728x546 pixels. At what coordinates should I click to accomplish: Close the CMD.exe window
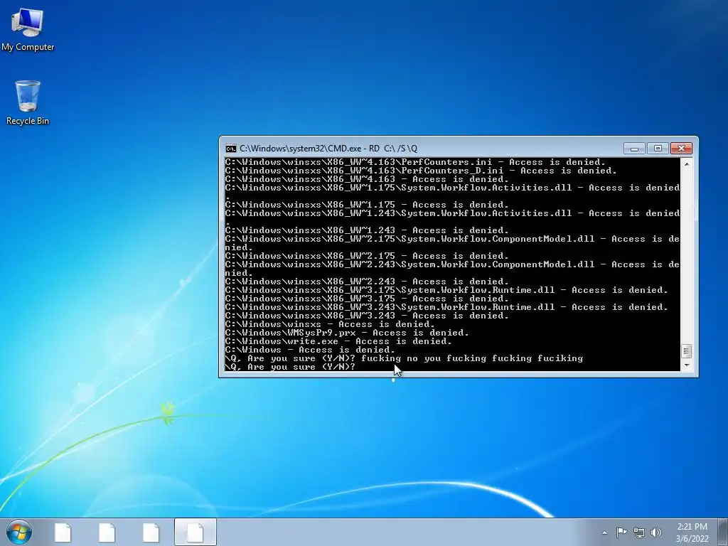[681, 148]
